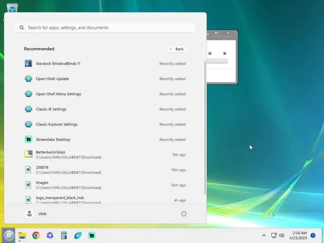Open the images file in Downloads
This screenshot has width=324, height=243.
(105, 185)
